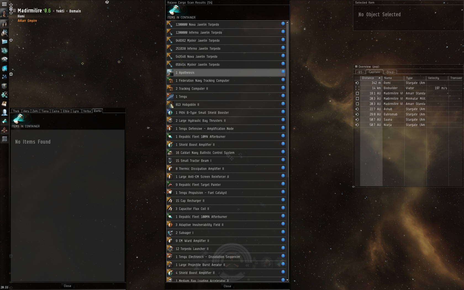Select the 1 Large Projectile Burst Aerator II row
Viewport: 464px width, 290px height.
point(226,265)
